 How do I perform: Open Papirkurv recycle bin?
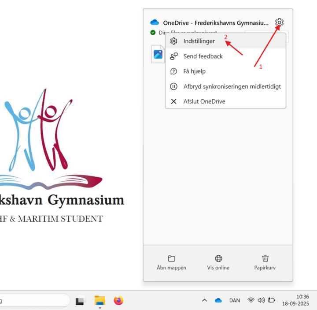click(265, 262)
